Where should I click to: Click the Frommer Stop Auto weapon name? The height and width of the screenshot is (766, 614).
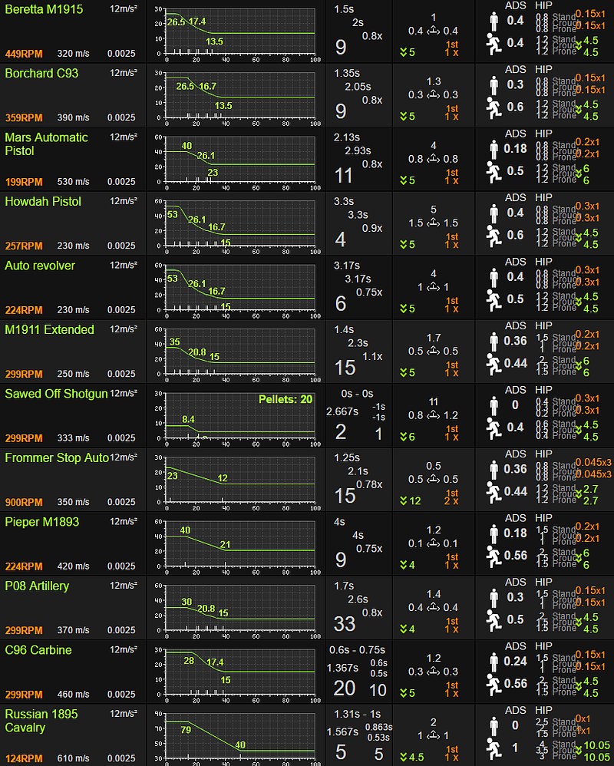[x=57, y=457]
